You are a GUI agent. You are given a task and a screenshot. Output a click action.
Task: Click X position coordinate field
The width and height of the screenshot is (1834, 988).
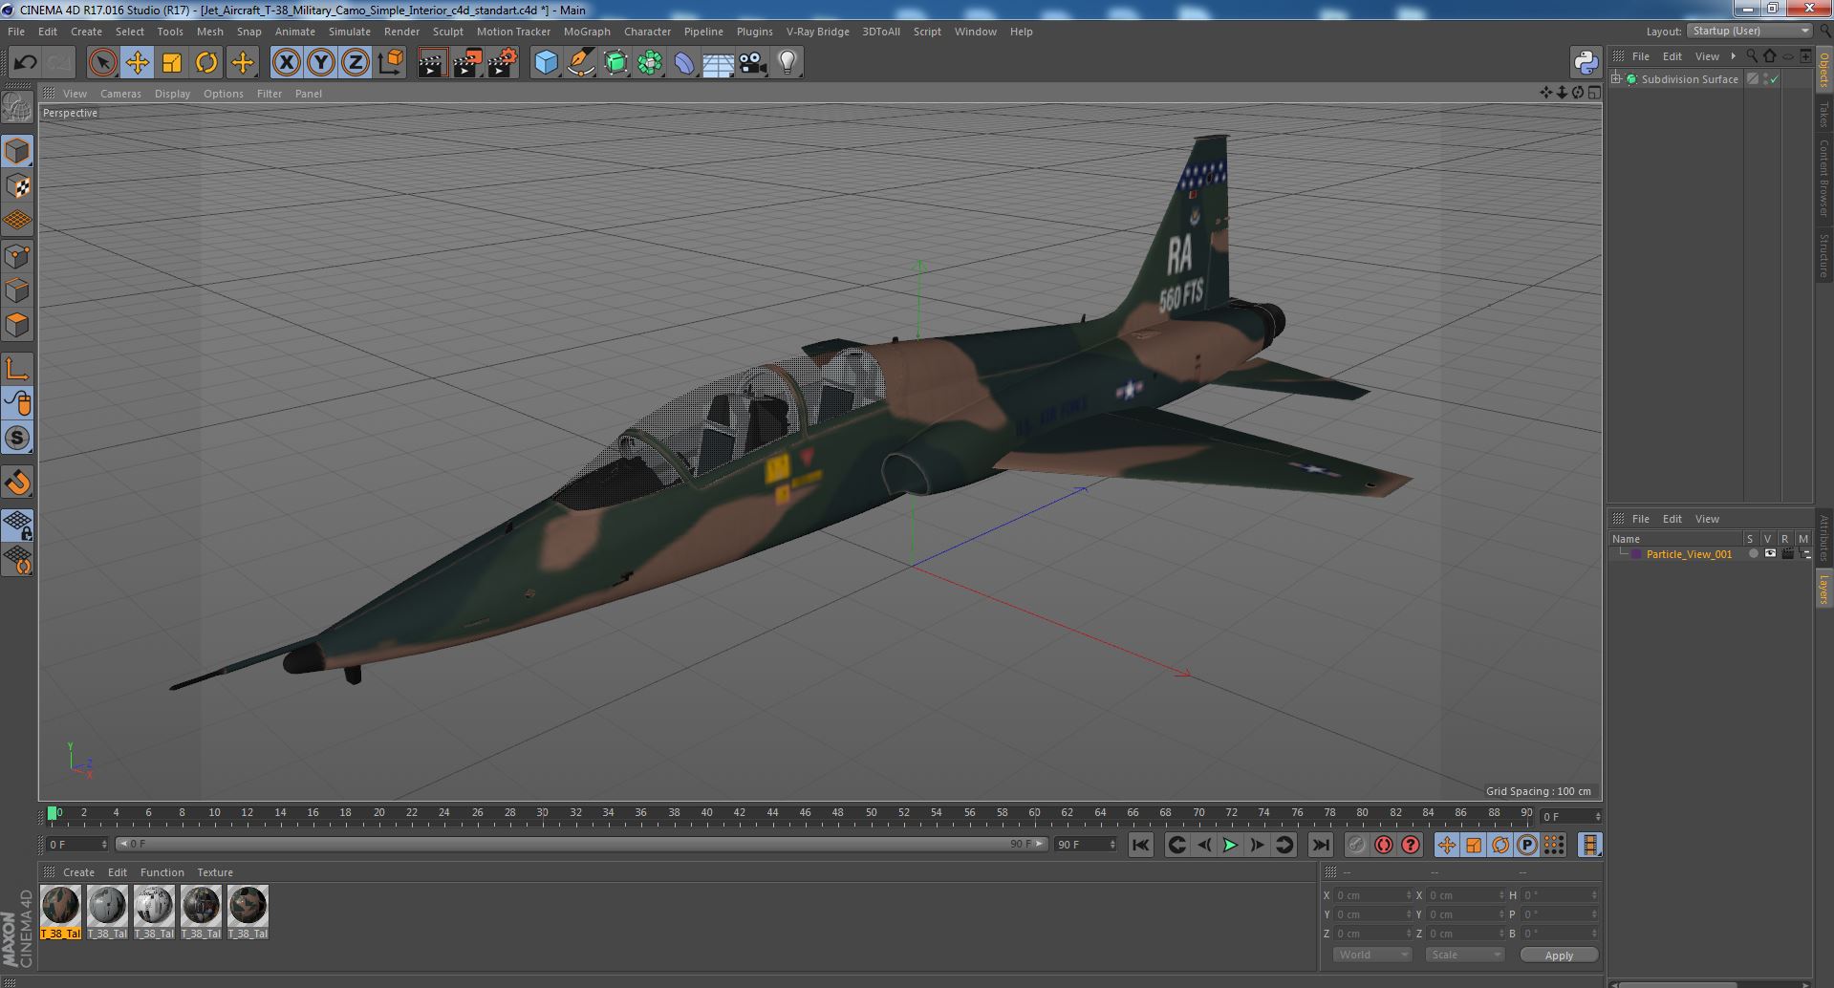point(1372,895)
